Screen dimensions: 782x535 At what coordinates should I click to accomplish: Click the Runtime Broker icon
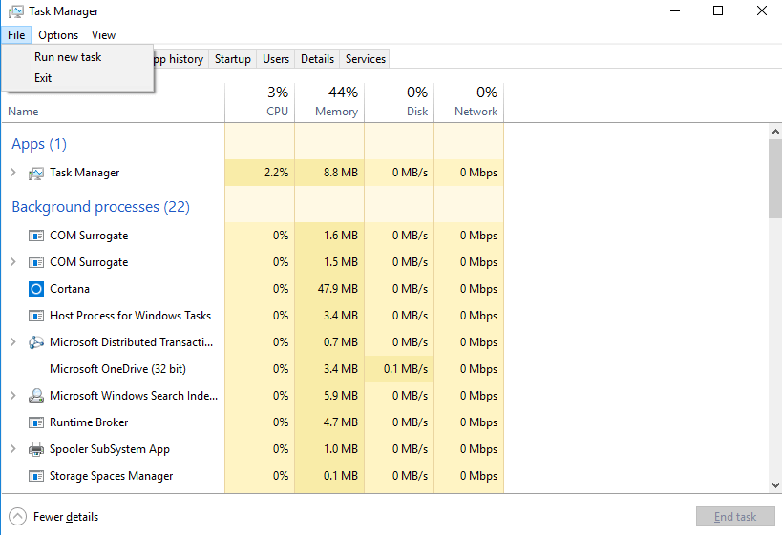click(x=36, y=422)
